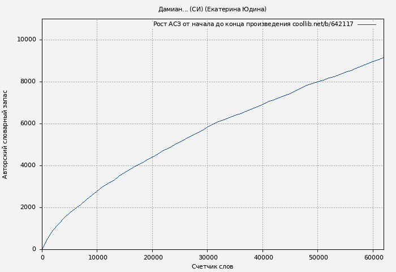
Task: Click the y-axis tick label 8000
Action: click(29, 82)
